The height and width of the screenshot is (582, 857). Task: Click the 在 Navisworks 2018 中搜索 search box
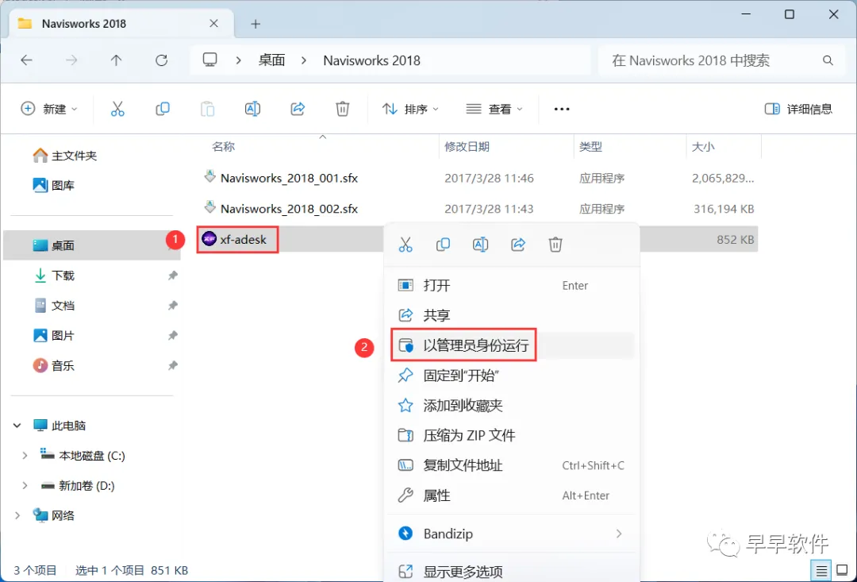[x=723, y=60]
